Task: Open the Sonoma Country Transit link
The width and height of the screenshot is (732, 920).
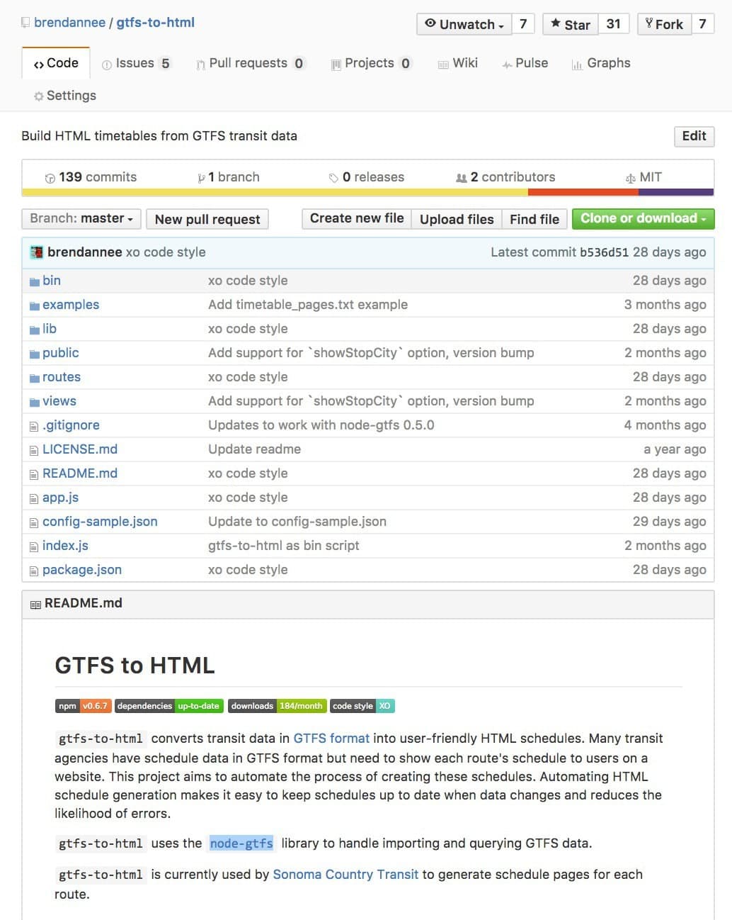Action: tap(345, 875)
